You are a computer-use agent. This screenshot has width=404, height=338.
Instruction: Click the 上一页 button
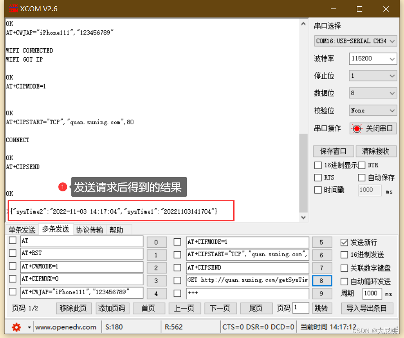tap(184, 308)
